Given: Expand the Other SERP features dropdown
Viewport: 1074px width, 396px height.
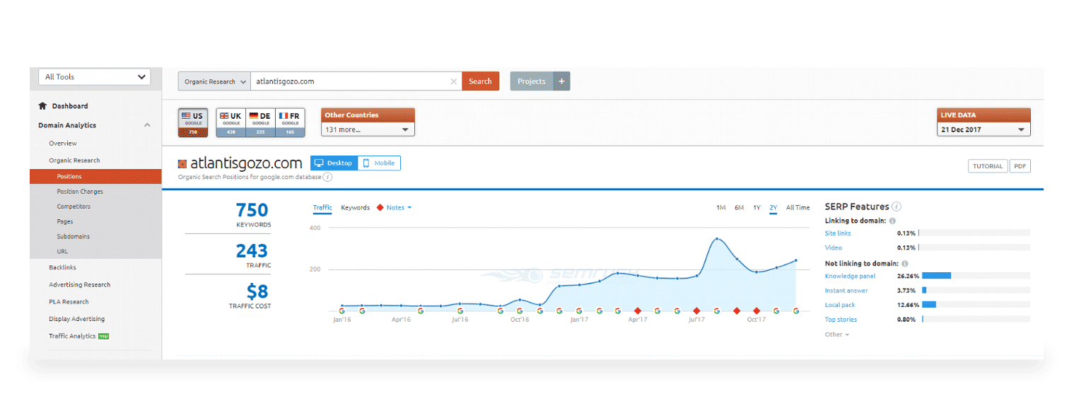Looking at the screenshot, I should pos(837,334).
